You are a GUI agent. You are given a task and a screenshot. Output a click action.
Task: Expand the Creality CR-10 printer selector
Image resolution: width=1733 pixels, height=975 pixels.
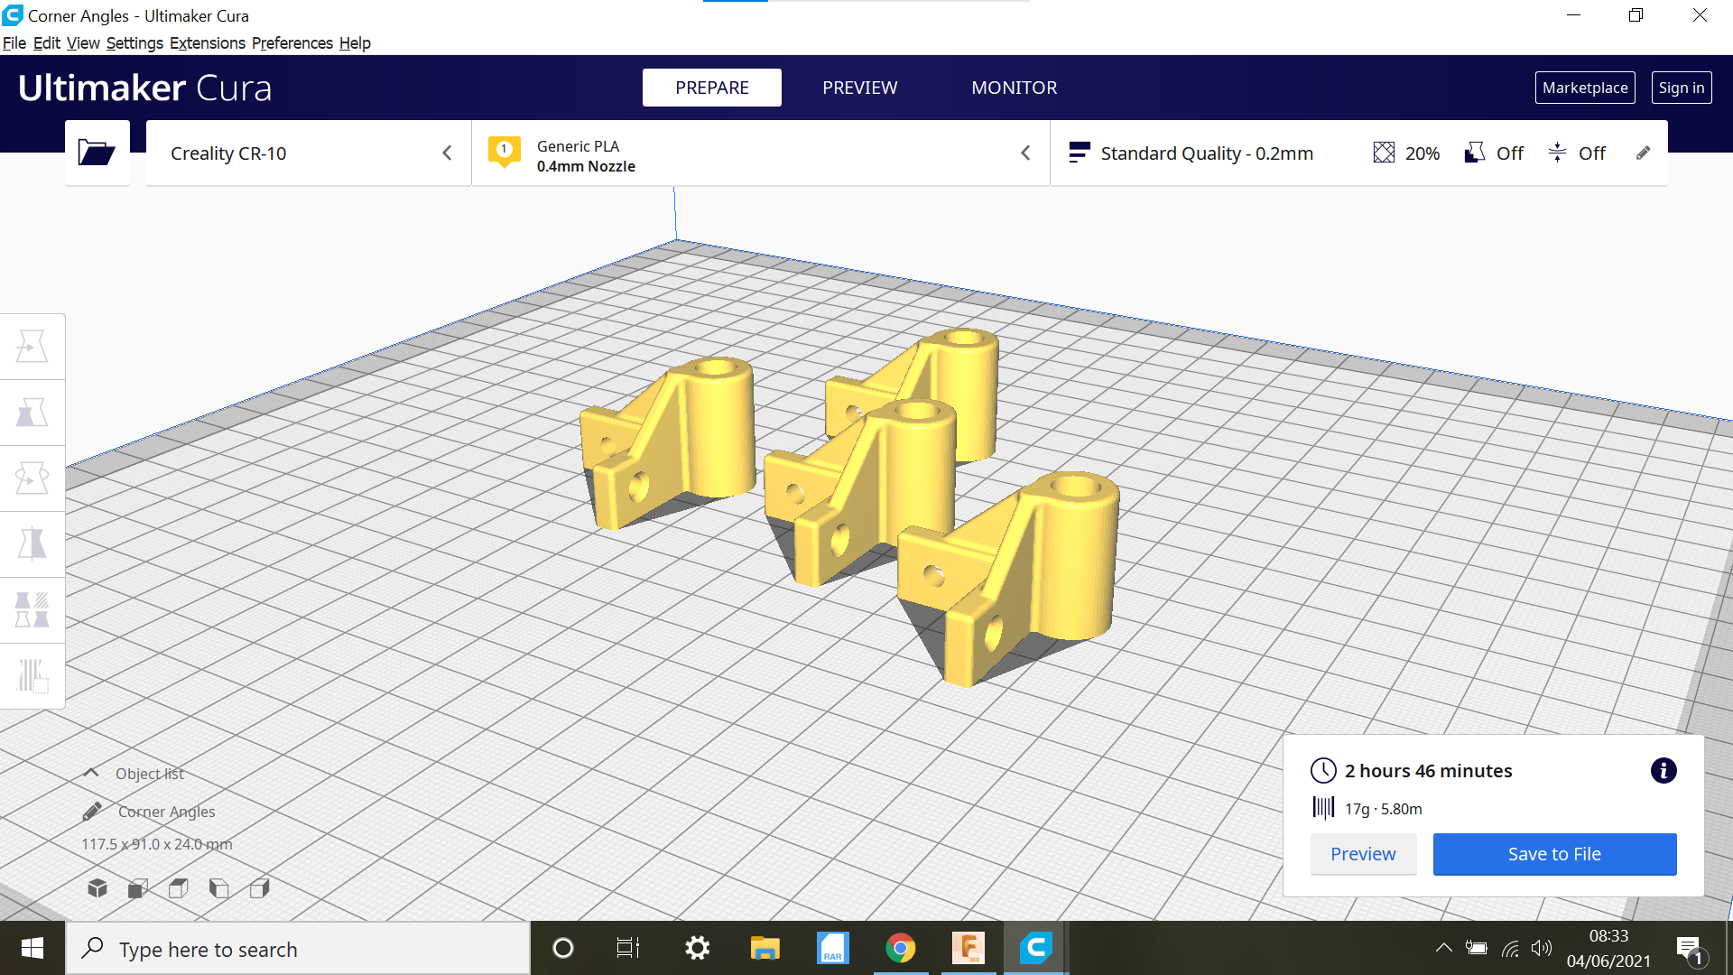309,153
